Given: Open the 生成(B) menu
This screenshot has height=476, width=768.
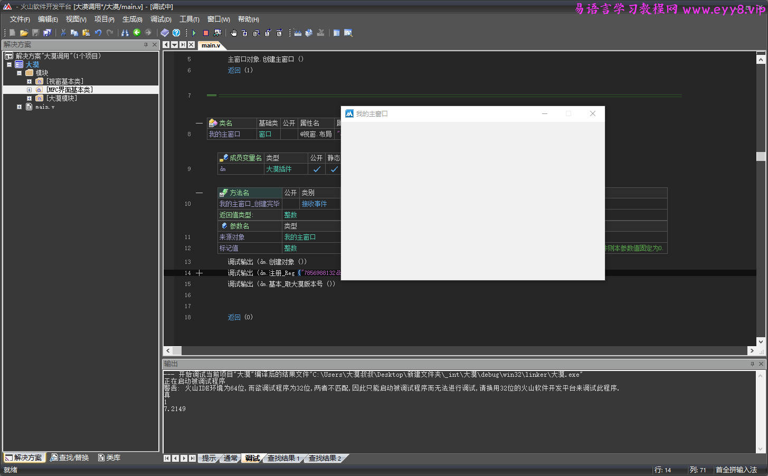Looking at the screenshot, I should coord(132,19).
